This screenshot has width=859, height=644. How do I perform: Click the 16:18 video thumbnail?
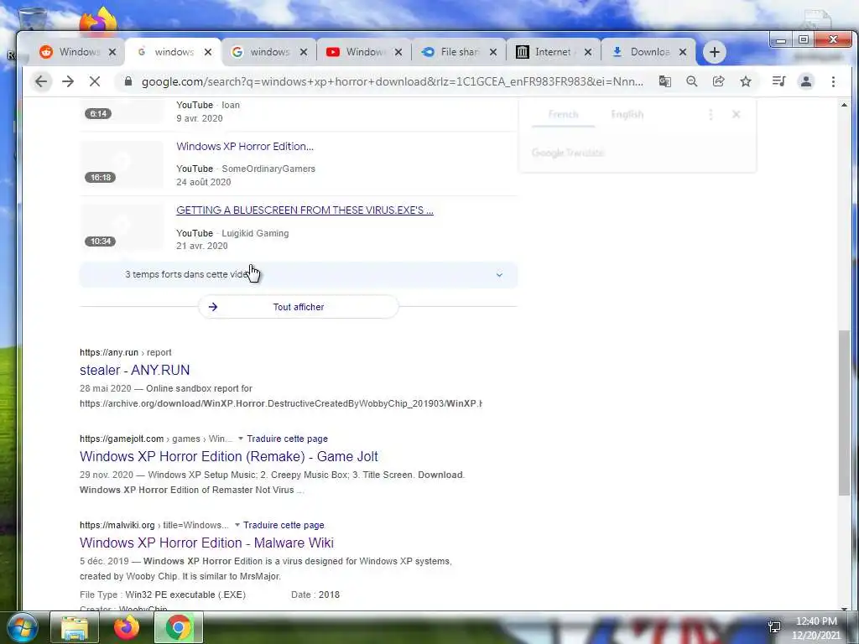point(122,164)
